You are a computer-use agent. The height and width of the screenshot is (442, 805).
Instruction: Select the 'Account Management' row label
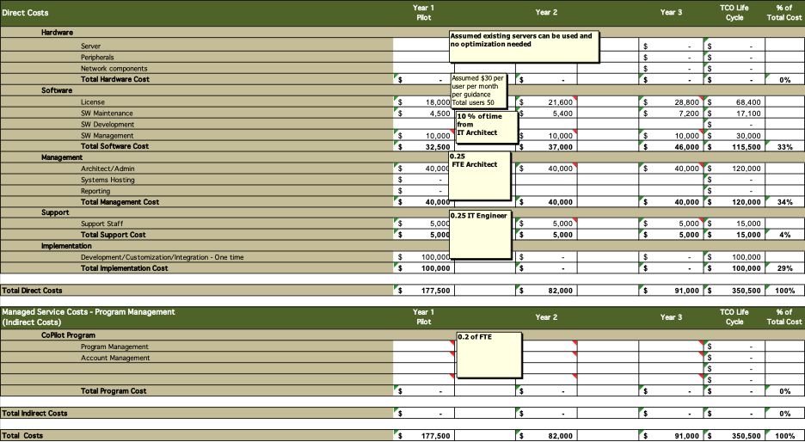[115, 358]
